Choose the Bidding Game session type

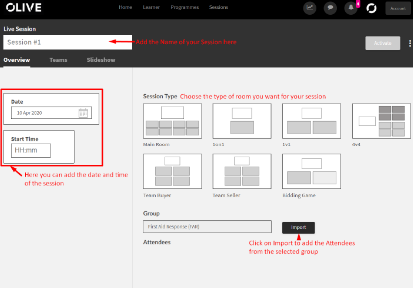click(311, 171)
